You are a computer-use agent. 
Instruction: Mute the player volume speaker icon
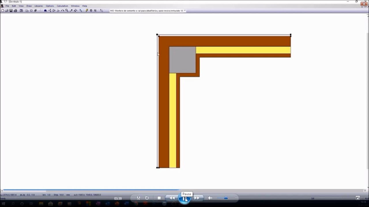(x=210, y=198)
